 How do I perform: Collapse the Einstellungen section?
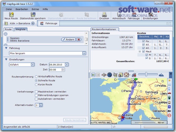tap(6, 59)
